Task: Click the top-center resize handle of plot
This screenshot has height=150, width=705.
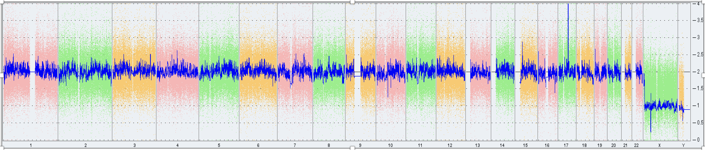Action: click(352, 2)
